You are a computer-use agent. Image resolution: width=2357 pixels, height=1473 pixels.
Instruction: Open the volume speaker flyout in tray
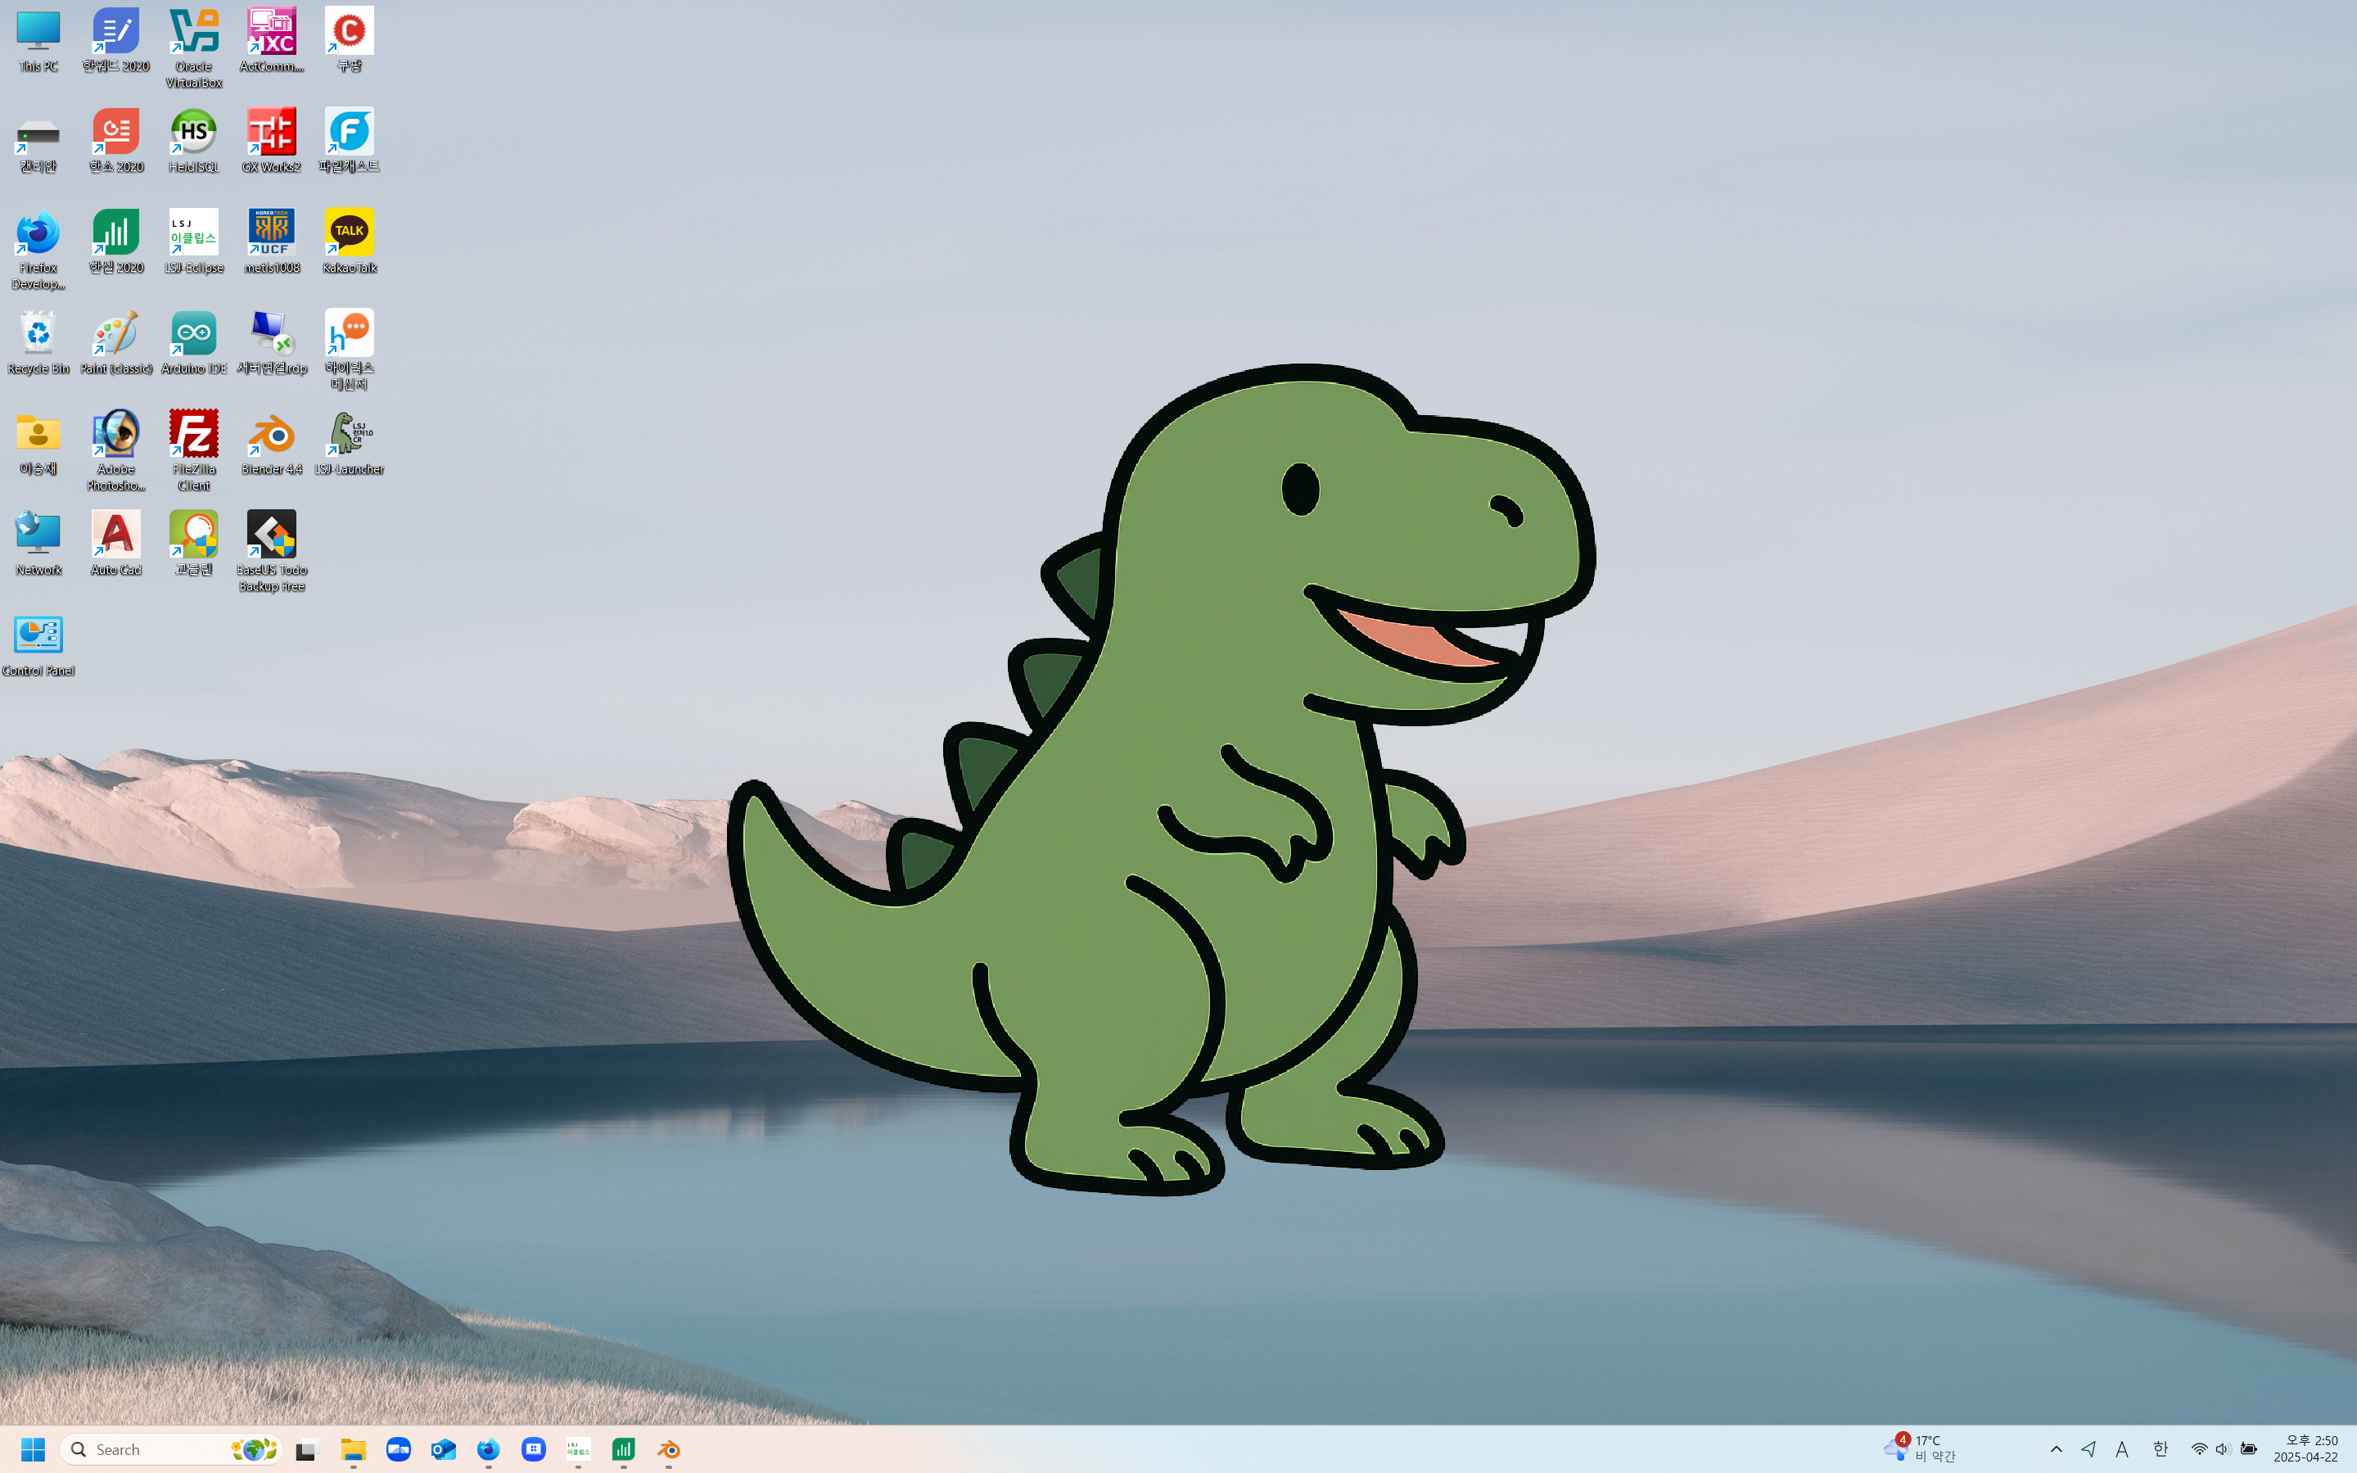[2223, 1448]
